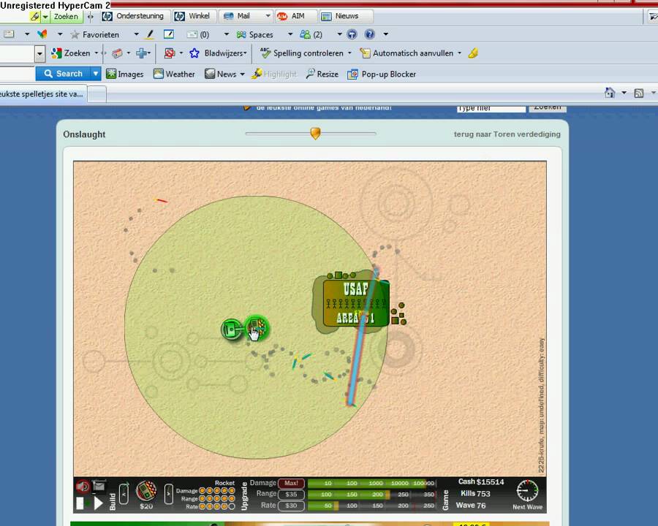Go to previous turret in Build panel

click(124, 495)
